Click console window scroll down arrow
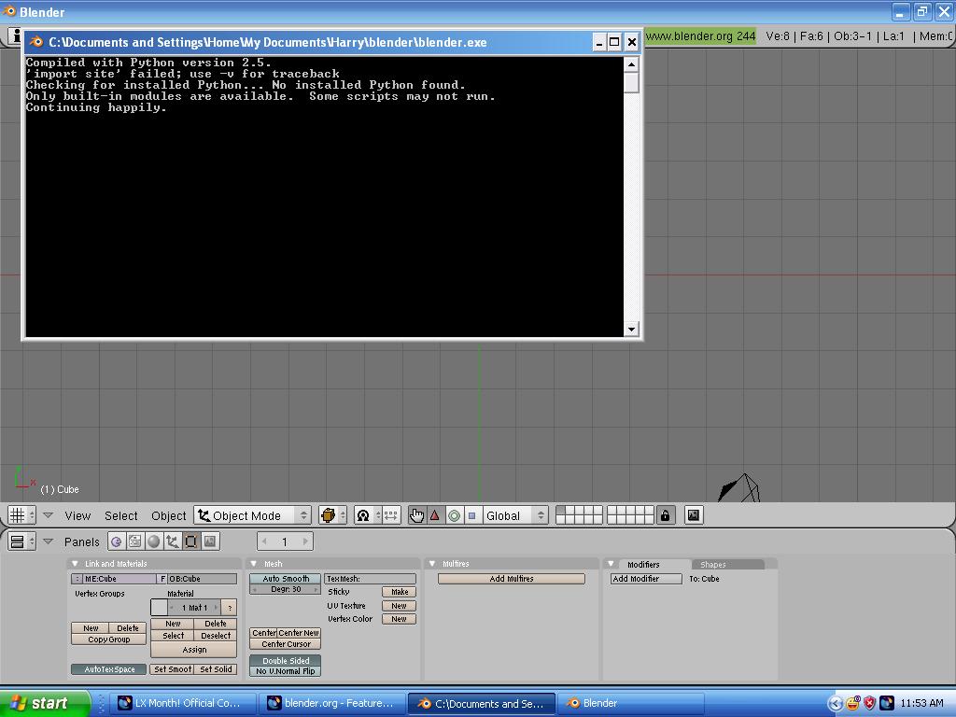The width and height of the screenshot is (956, 717). [631, 330]
